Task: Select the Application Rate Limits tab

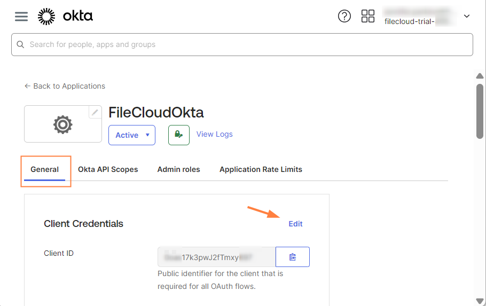Action: coord(261,169)
